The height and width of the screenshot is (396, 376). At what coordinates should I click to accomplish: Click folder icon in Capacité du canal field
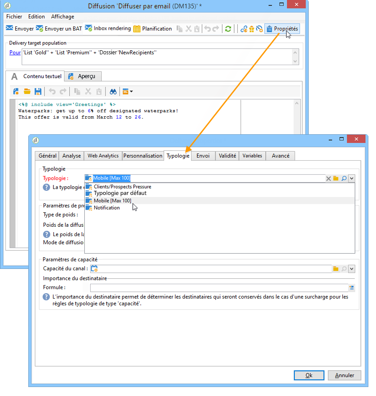click(336, 268)
